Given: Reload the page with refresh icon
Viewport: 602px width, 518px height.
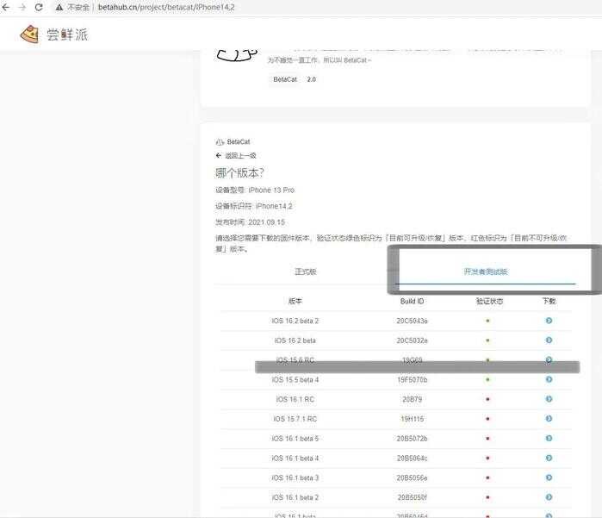Looking at the screenshot, I should click(x=39, y=7).
